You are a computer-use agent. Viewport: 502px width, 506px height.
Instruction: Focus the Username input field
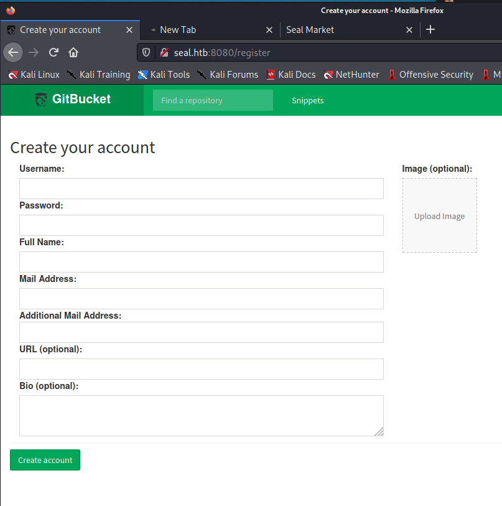pyautogui.click(x=201, y=189)
